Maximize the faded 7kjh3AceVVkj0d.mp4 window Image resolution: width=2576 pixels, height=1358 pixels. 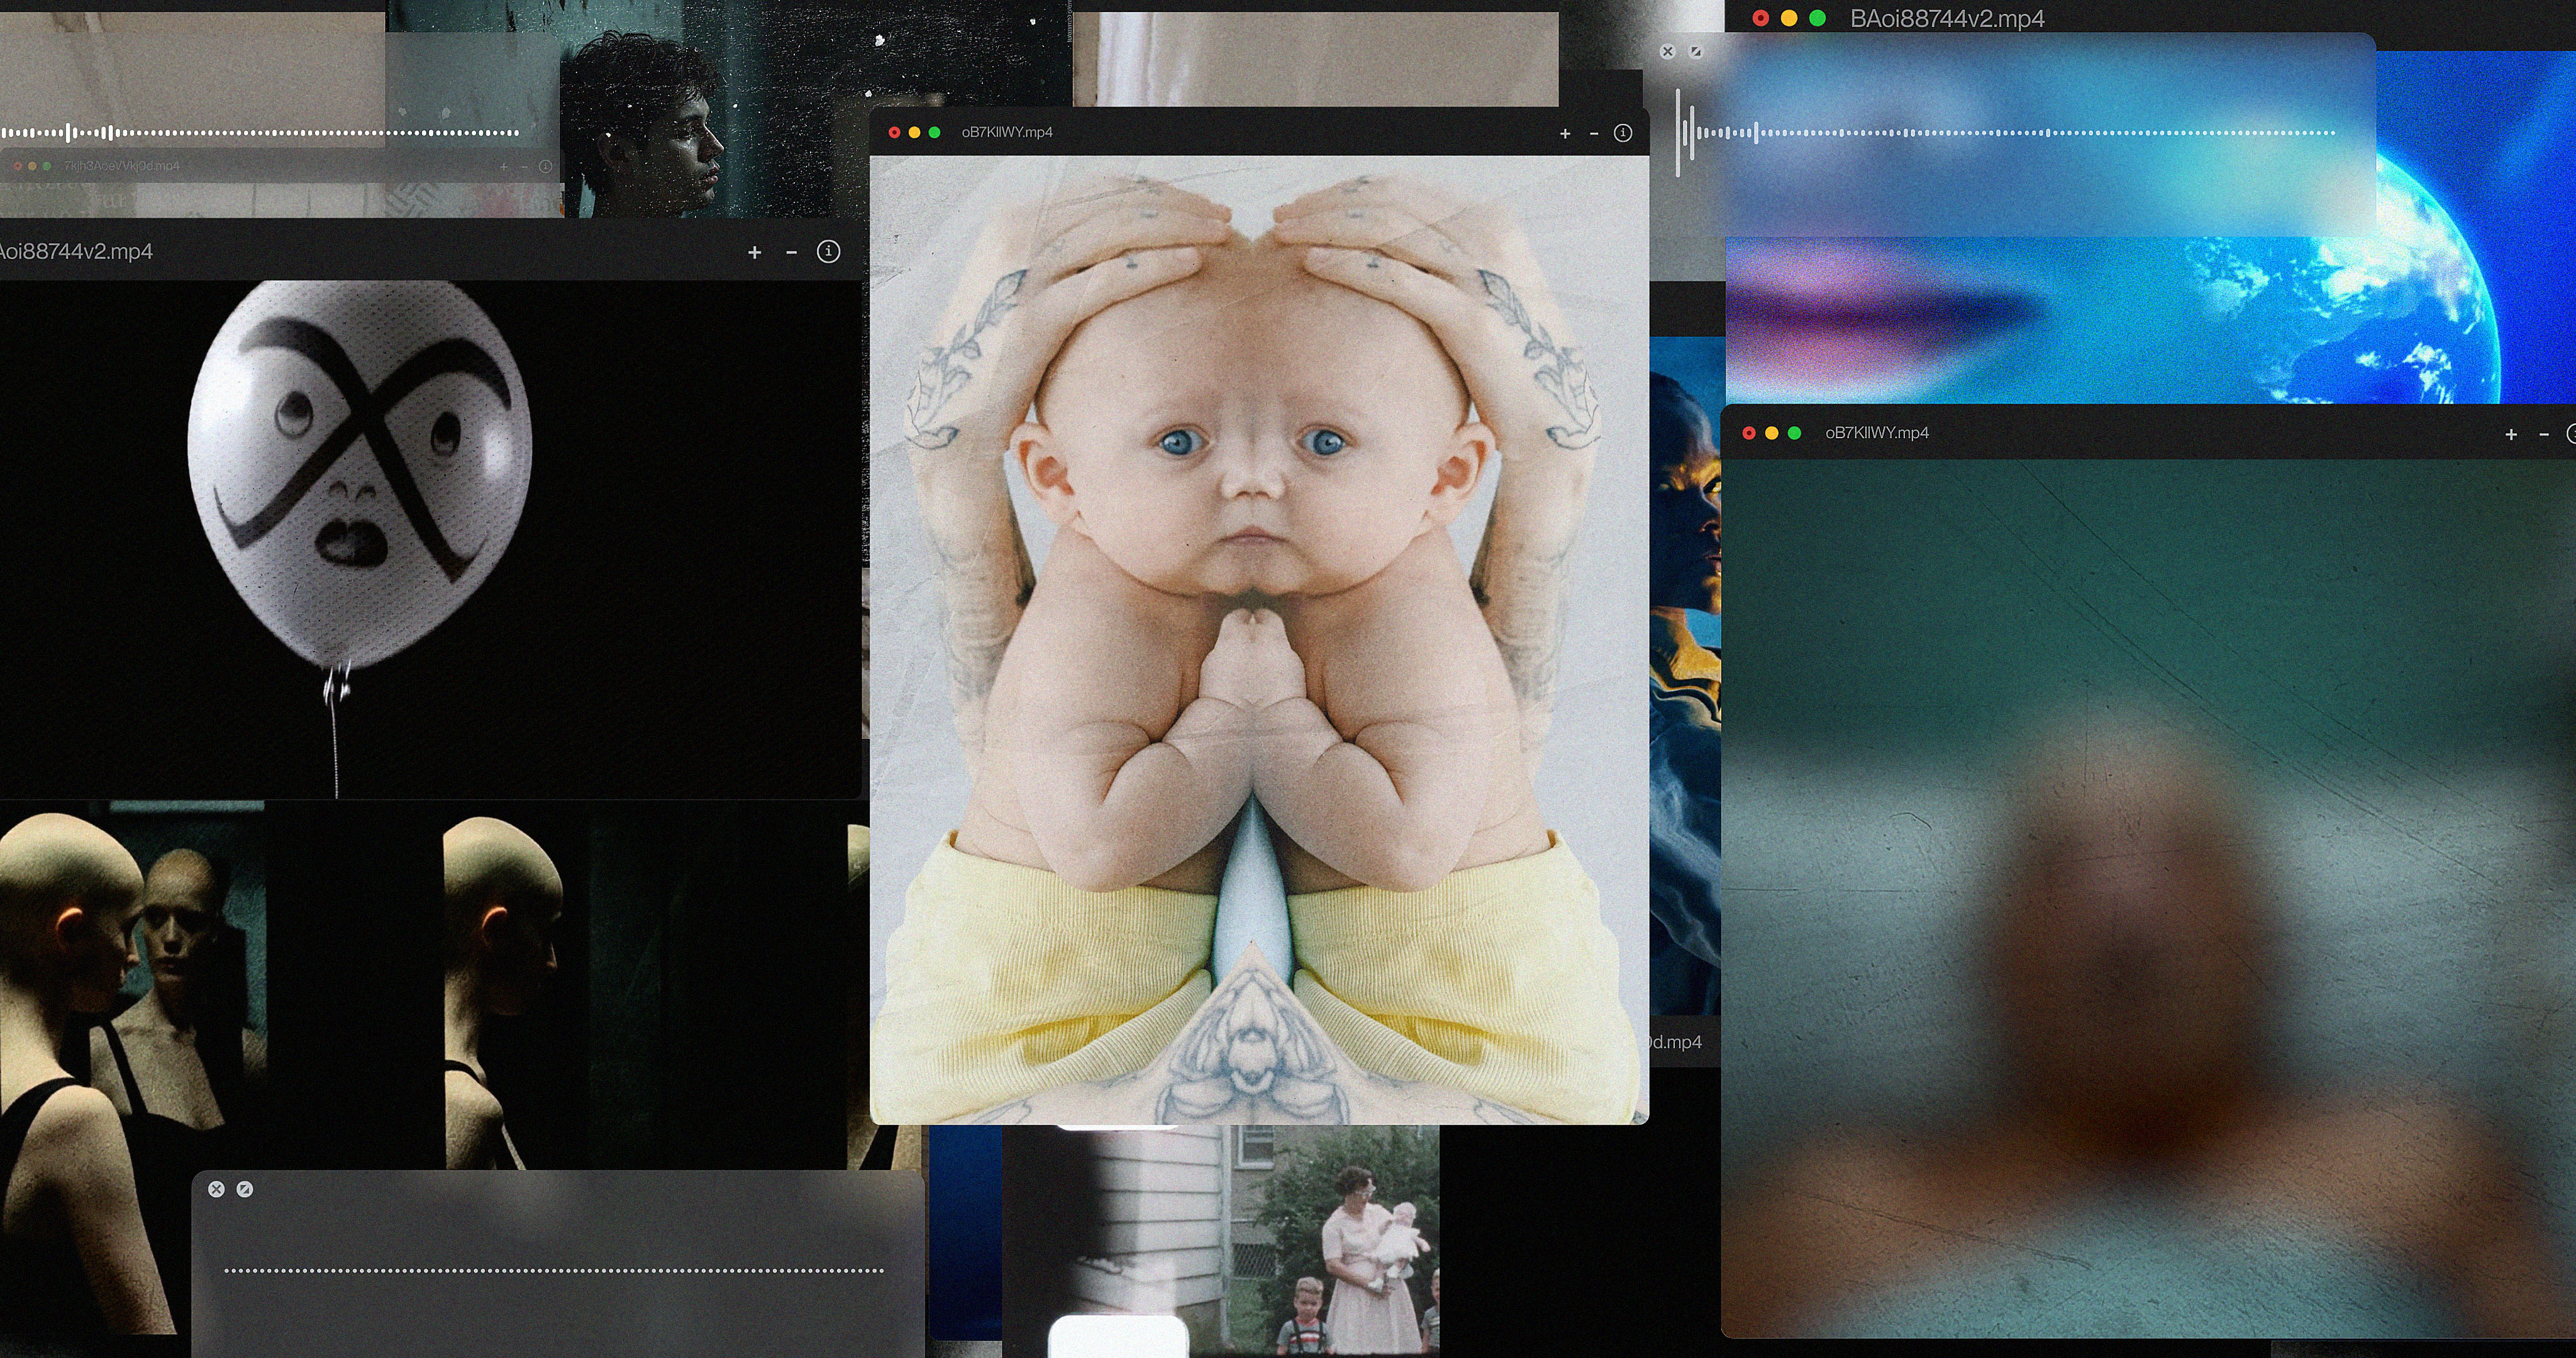tap(47, 166)
